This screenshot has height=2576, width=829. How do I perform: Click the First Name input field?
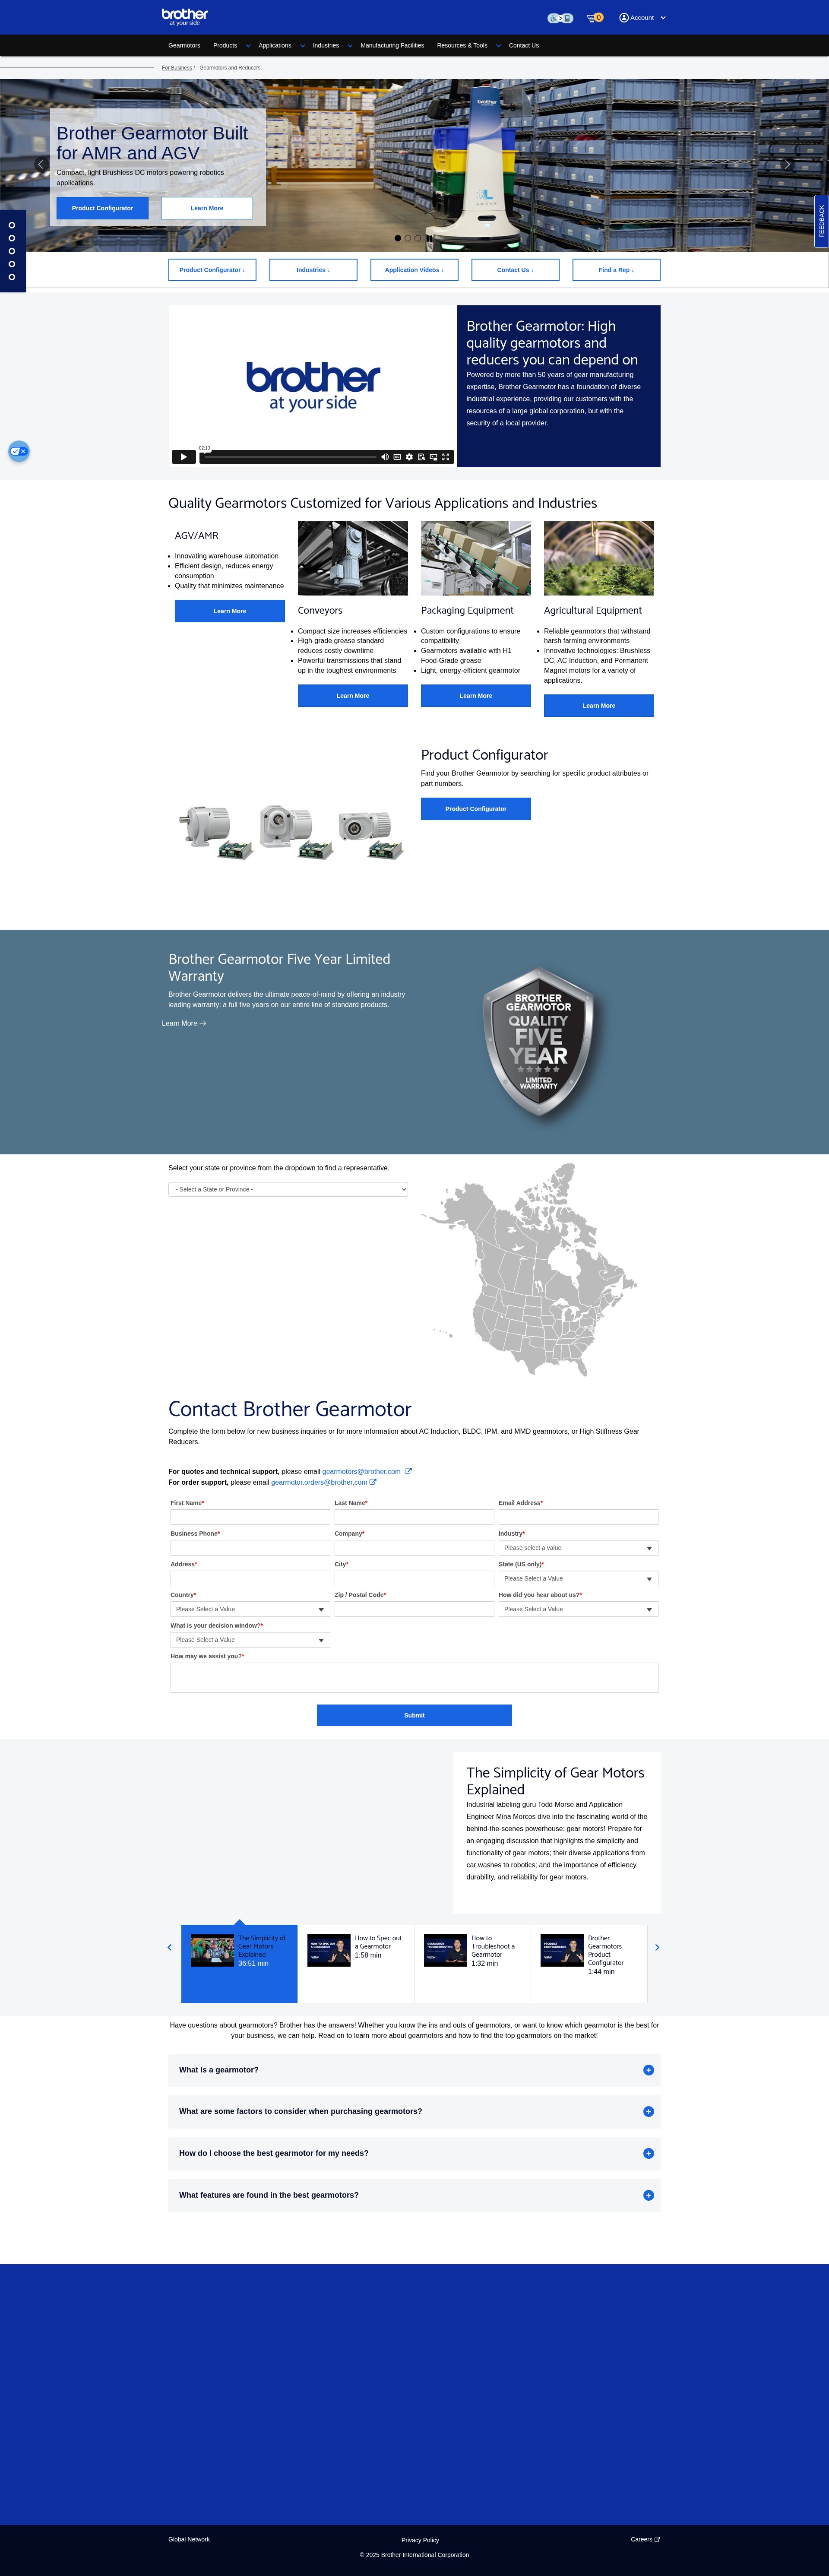(250, 1517)
